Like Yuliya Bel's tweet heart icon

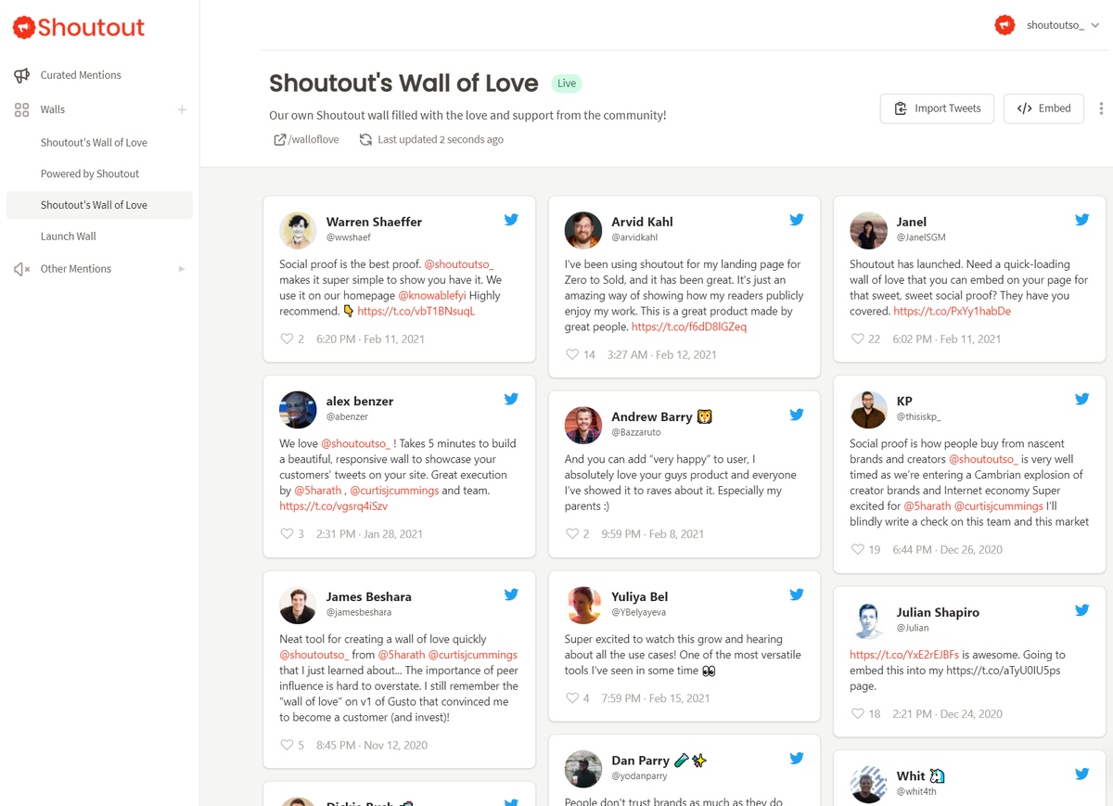pyautogui.click(x=572, y=698)
